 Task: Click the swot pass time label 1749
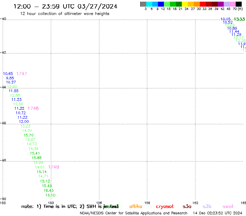(x=54, y=167)
